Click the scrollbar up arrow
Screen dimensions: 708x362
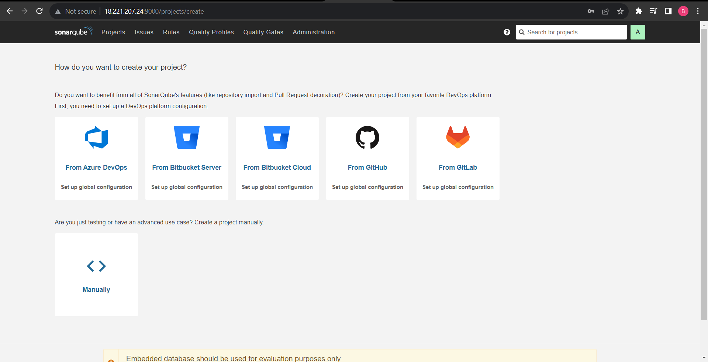tap(704, 25)
